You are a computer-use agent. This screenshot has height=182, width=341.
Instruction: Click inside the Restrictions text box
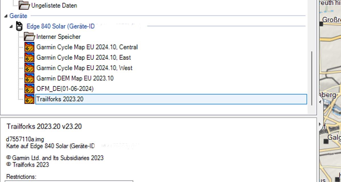pyautogui.click(x=69, y=181)
